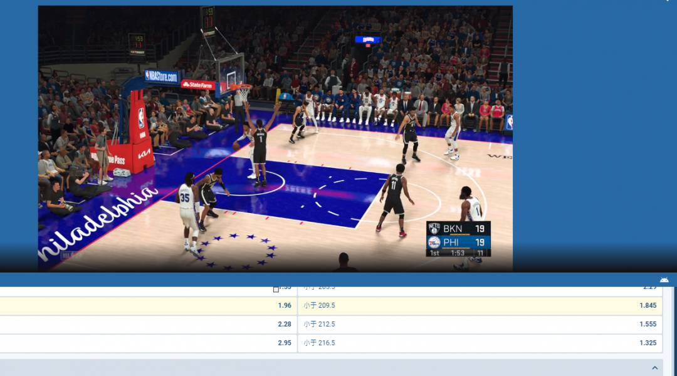The image size is (677, 376).
Task: Collapse the market section with the up chevron
Action: 654,368
